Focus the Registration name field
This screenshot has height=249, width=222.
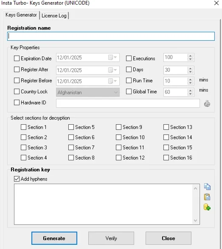click(111, 36)
